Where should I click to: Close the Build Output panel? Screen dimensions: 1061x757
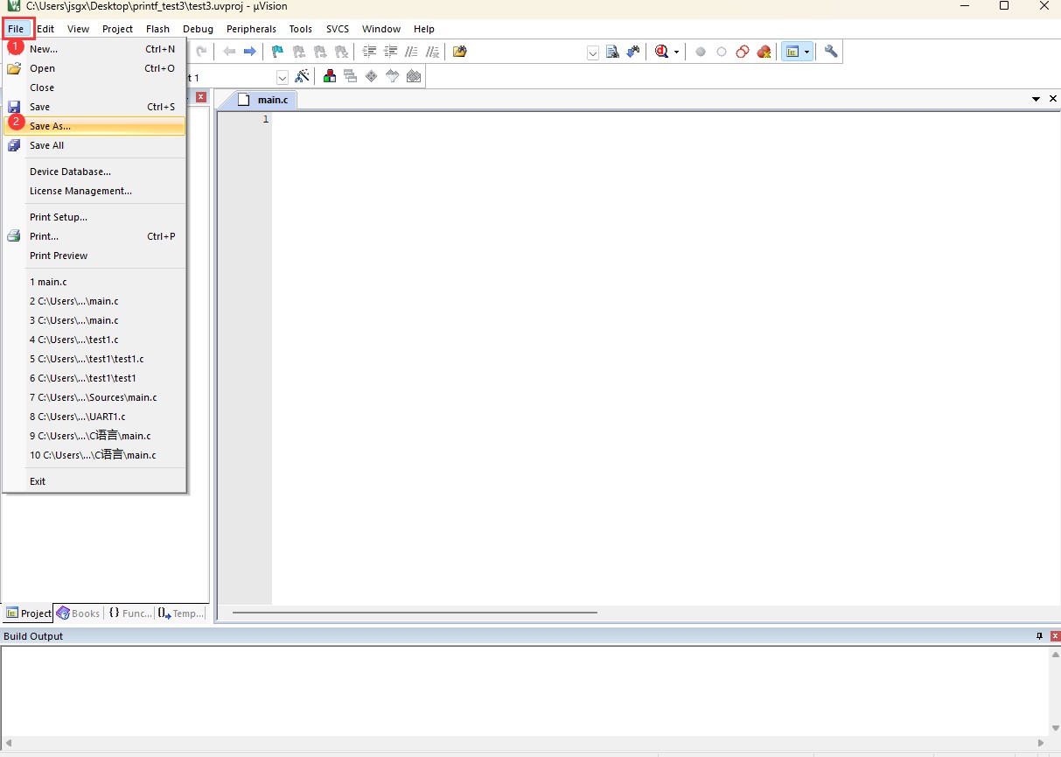coord(1054,636)
